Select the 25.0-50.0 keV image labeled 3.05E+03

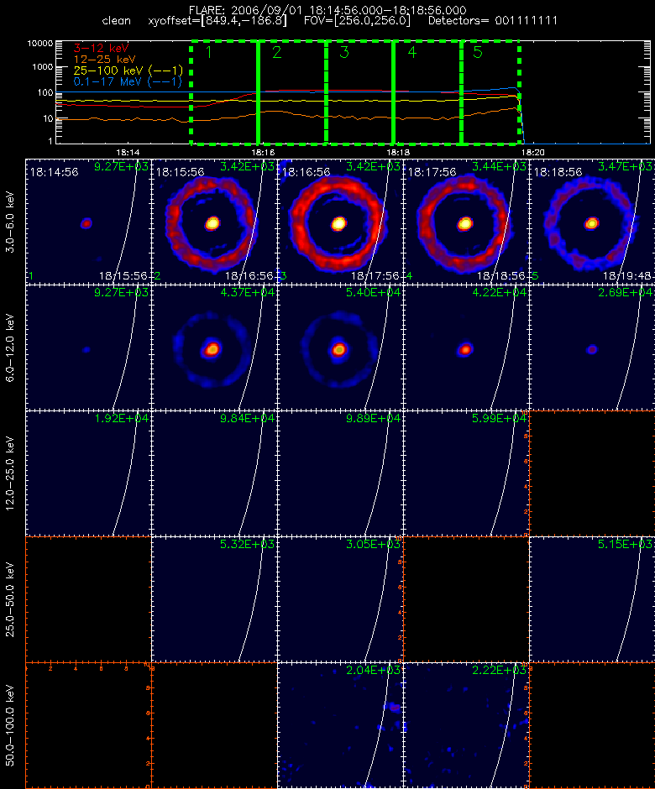(x=340, y=599)
